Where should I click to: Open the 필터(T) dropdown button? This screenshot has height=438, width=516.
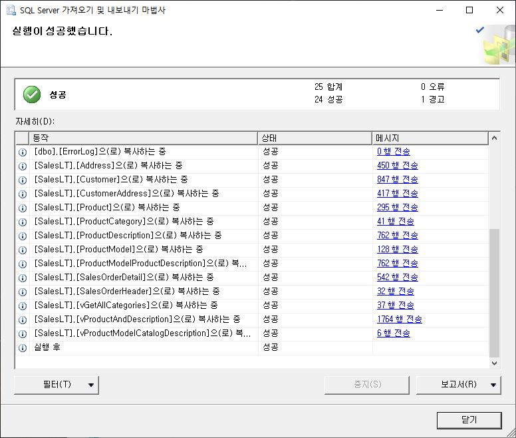pos(57,385)
